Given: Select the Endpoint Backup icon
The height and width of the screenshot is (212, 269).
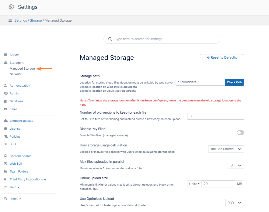Looking at the screenshot, I should point(6,121).
